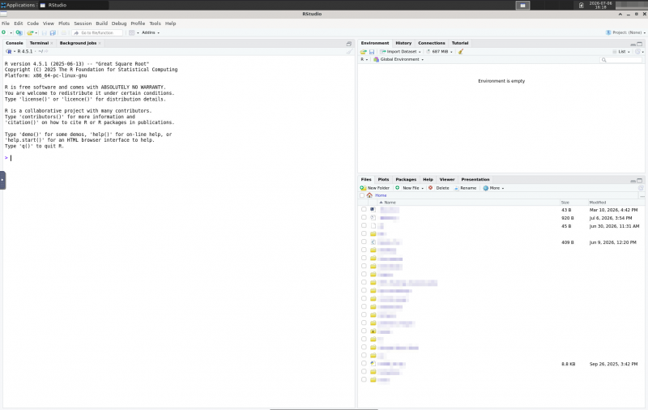
Task: Click the Save workspace disk icon in Environment pane
Action: [372, 52]
